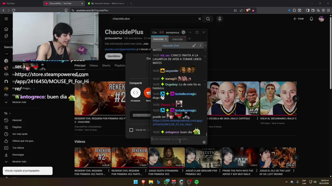Open Playlists in left sidebar

coord(17,127)
